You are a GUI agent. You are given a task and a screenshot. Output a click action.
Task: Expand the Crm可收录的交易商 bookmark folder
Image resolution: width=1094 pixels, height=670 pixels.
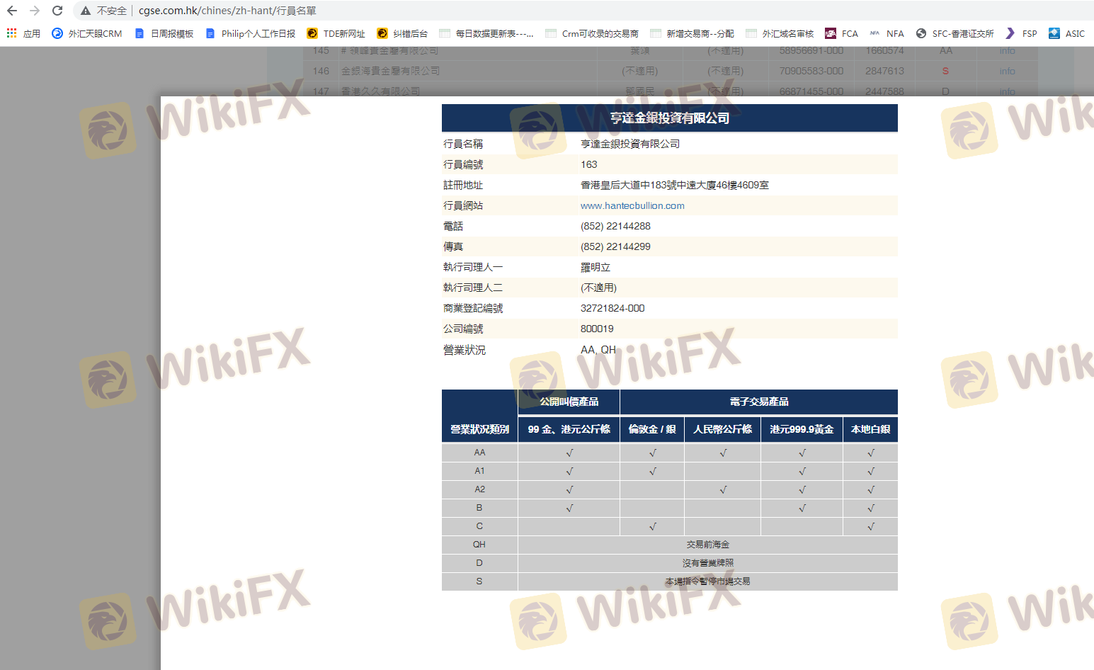(x=592, y=33)
